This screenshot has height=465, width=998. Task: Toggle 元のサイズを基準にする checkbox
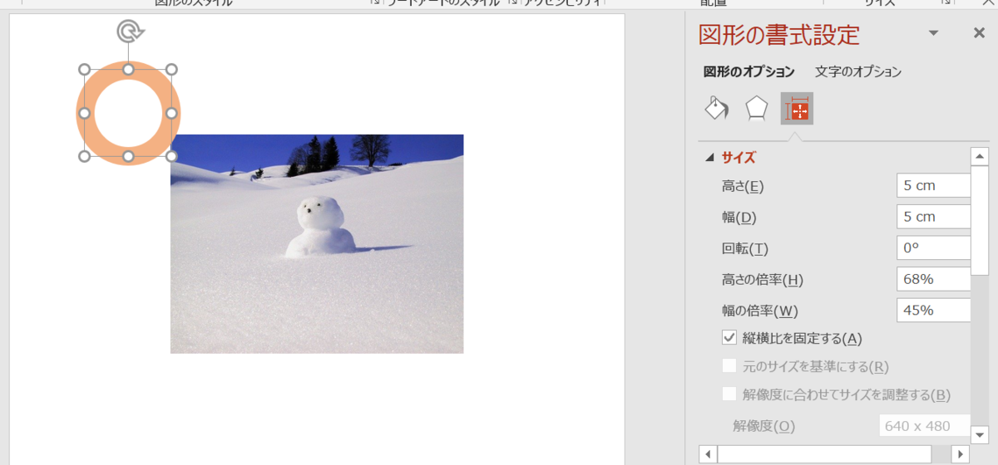tap(729, 365)
